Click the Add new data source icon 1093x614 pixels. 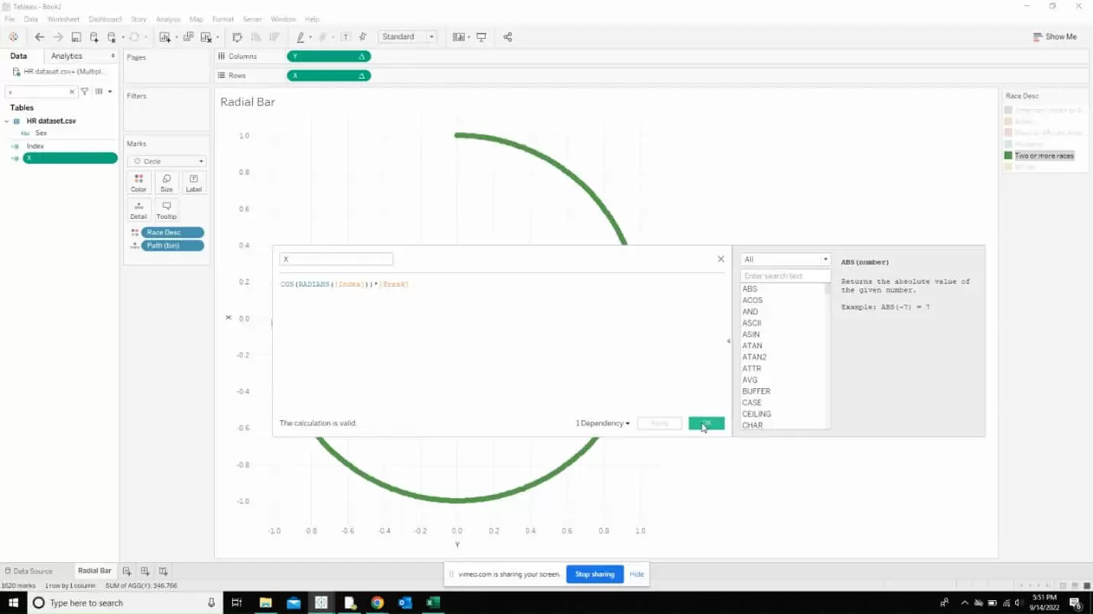pos(94,37)
